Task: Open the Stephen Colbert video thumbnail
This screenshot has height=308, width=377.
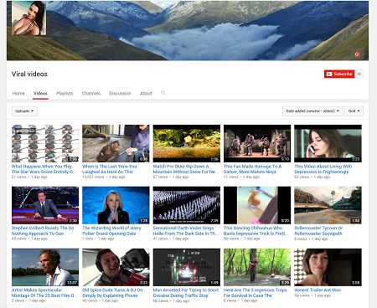Action: [x=45, y=205]
